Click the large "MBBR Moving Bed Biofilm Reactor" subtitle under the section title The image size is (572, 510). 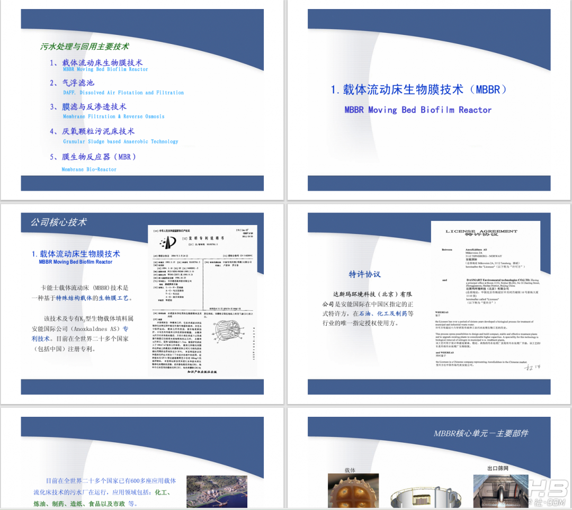click(x=418, y=110)
